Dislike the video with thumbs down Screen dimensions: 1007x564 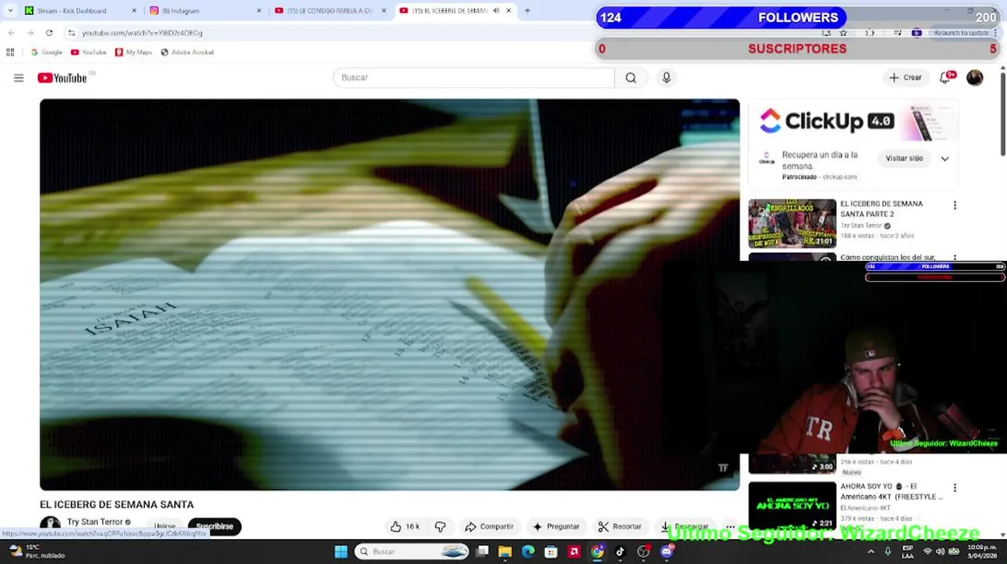[440, 526]
